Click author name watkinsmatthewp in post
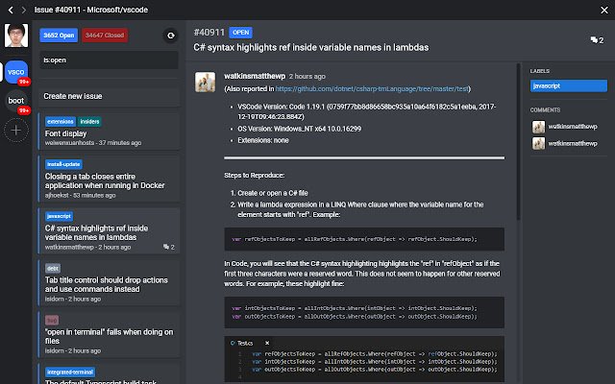Viewport: 615px width, 384px height. point(255,76)
